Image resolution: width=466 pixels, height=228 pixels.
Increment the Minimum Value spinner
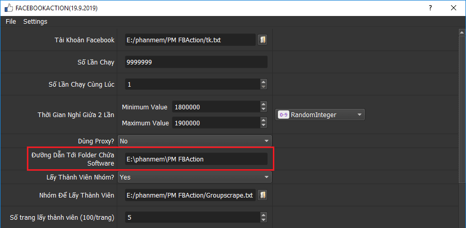263,104
